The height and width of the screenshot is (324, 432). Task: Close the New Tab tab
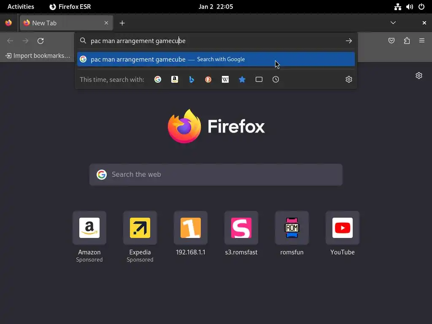[x=106, y=23]
